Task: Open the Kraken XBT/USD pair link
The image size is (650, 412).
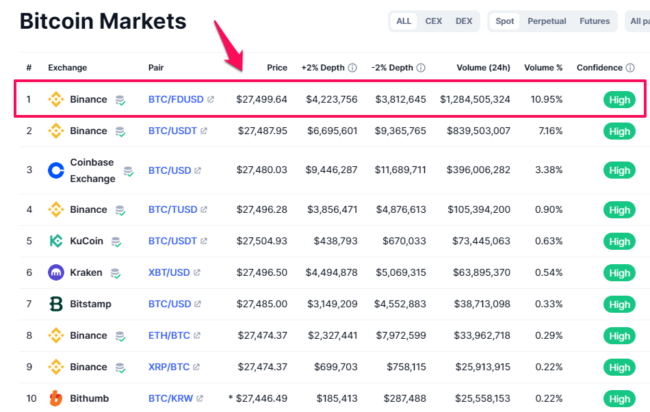Action: coord(169,272)
